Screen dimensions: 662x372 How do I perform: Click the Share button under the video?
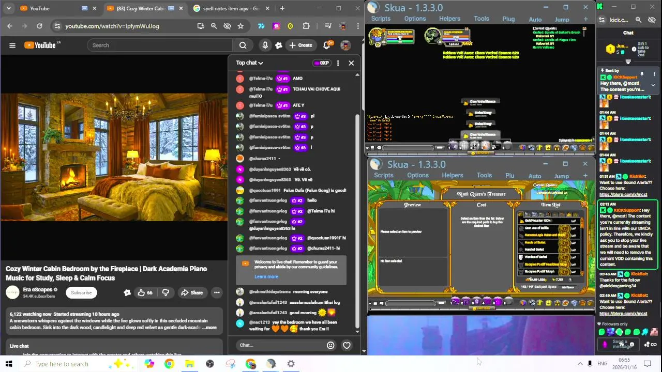coord(191,292)
